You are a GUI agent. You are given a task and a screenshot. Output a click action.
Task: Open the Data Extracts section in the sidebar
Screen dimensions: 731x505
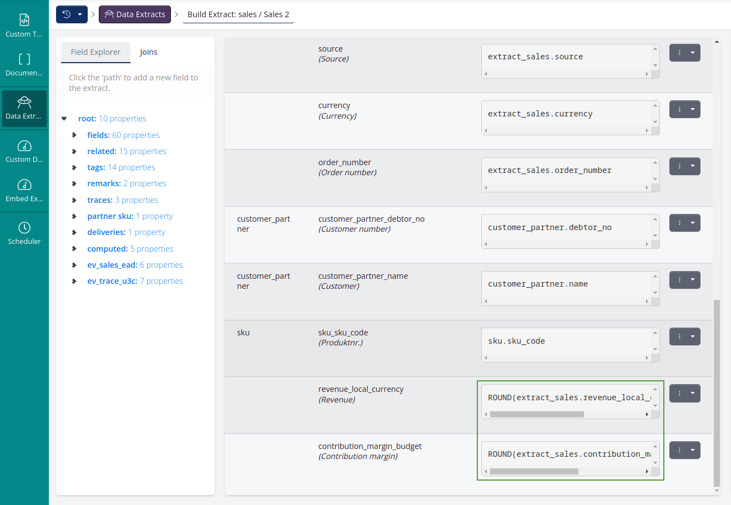pos(24,108)
